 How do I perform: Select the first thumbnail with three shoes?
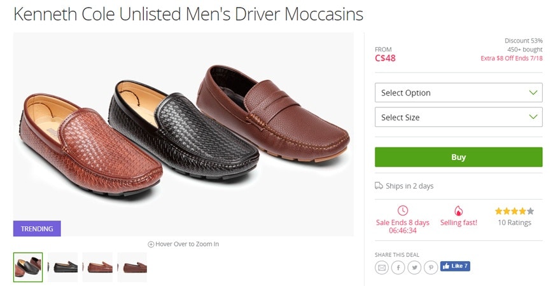[x=28, y=267]
